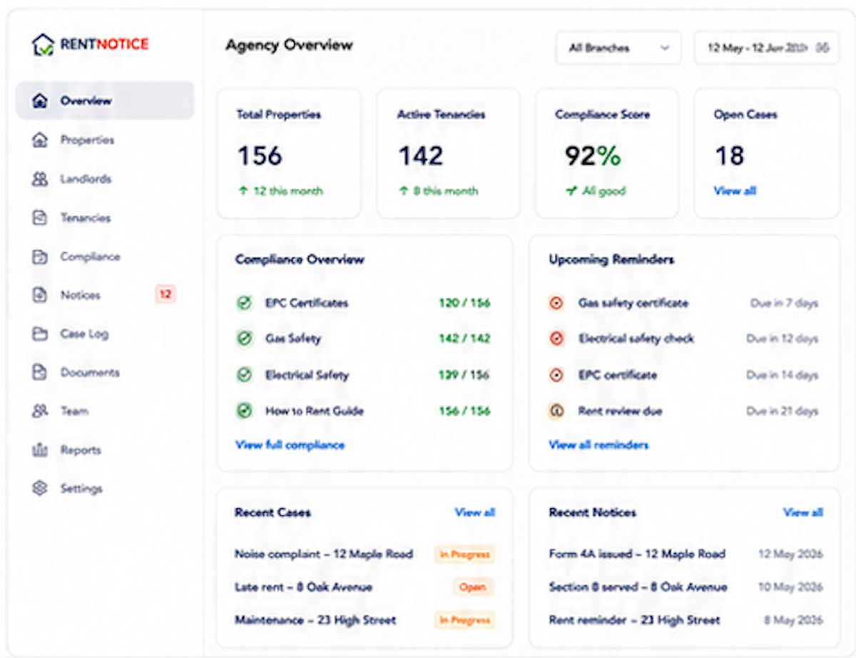Viewport: 856px width, 658px height.
Task: Click the red alert icon for Electrical safety check
Action: click(557, 339)
